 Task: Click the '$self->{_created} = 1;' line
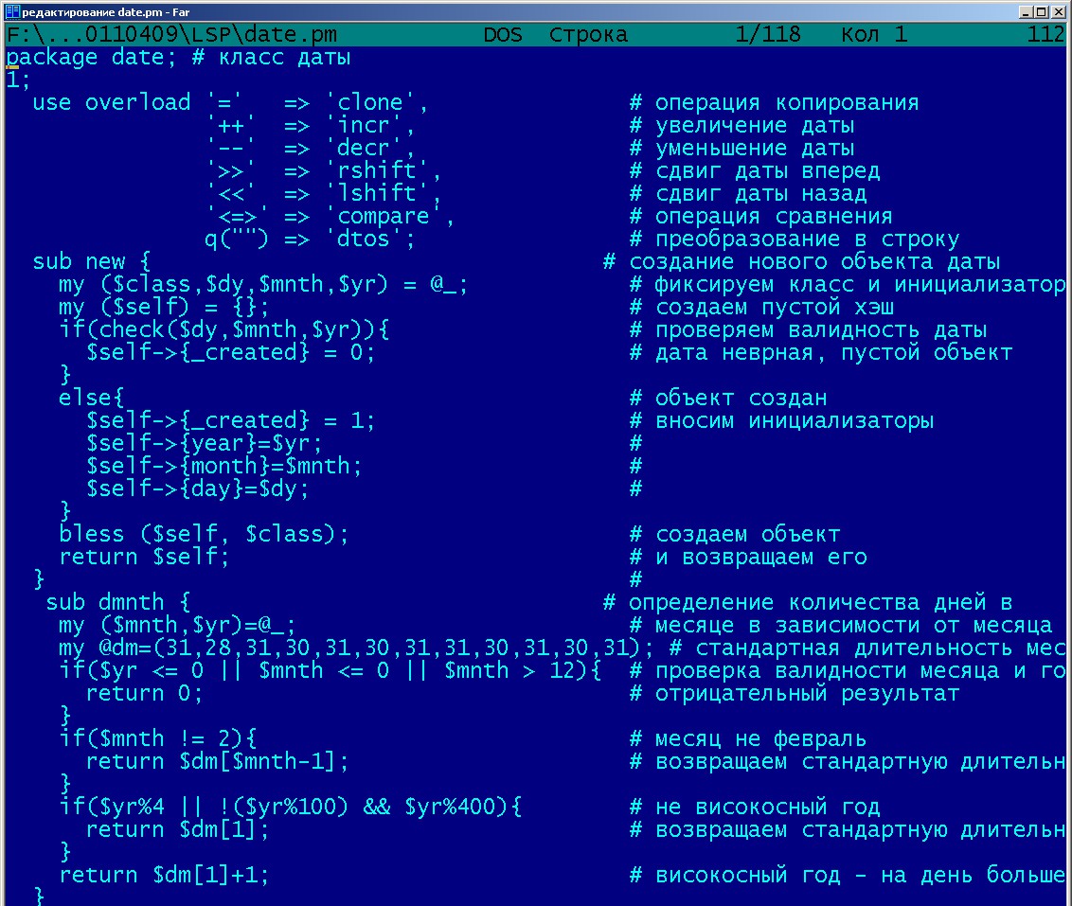click(x=230, y=420)
